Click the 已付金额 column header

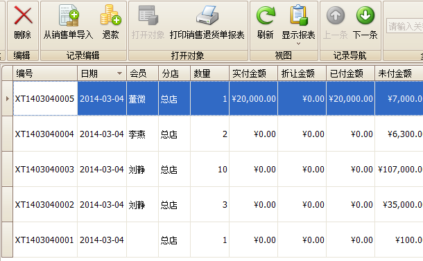tap(350, 73)
